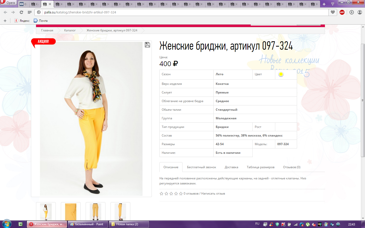Image resolution: width=365 pixels, height=228 pixels.
Task: Click the Написать отзыв link
Action: click(213, 194)
